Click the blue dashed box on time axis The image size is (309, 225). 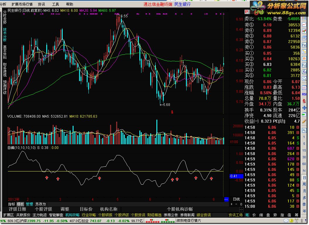pos(226,199)
